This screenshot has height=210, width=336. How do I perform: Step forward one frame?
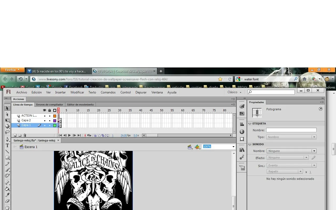[74, 135]
